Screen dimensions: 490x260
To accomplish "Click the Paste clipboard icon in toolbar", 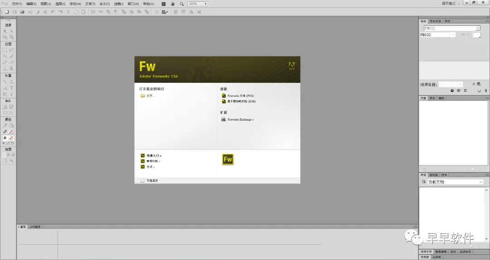I will (83, 12).
